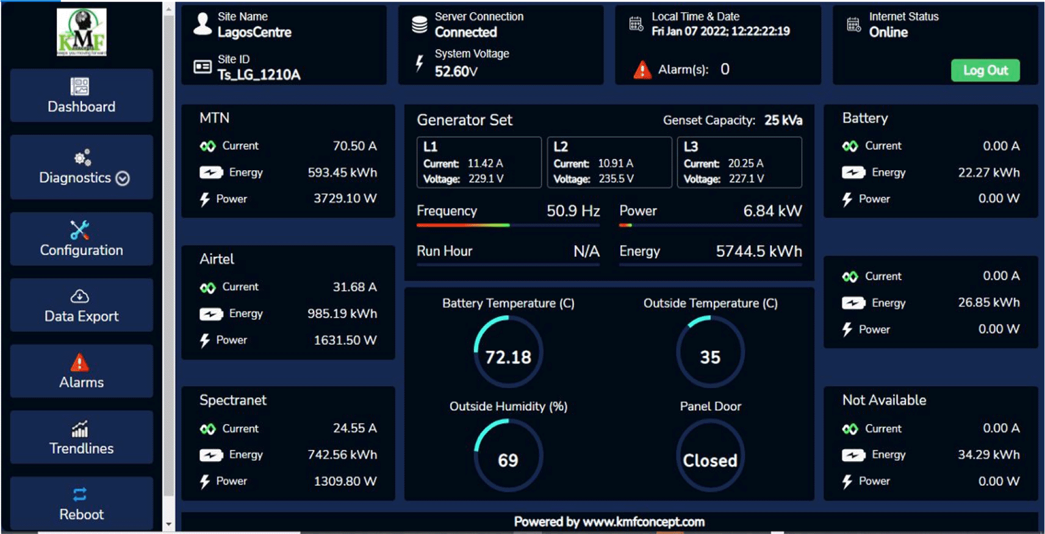
Task: Click the MTN 3729.10 W power value
Action: click(x=345, y=199)
